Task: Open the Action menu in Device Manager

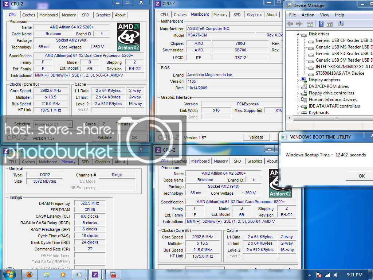Action: coord(308,15)
